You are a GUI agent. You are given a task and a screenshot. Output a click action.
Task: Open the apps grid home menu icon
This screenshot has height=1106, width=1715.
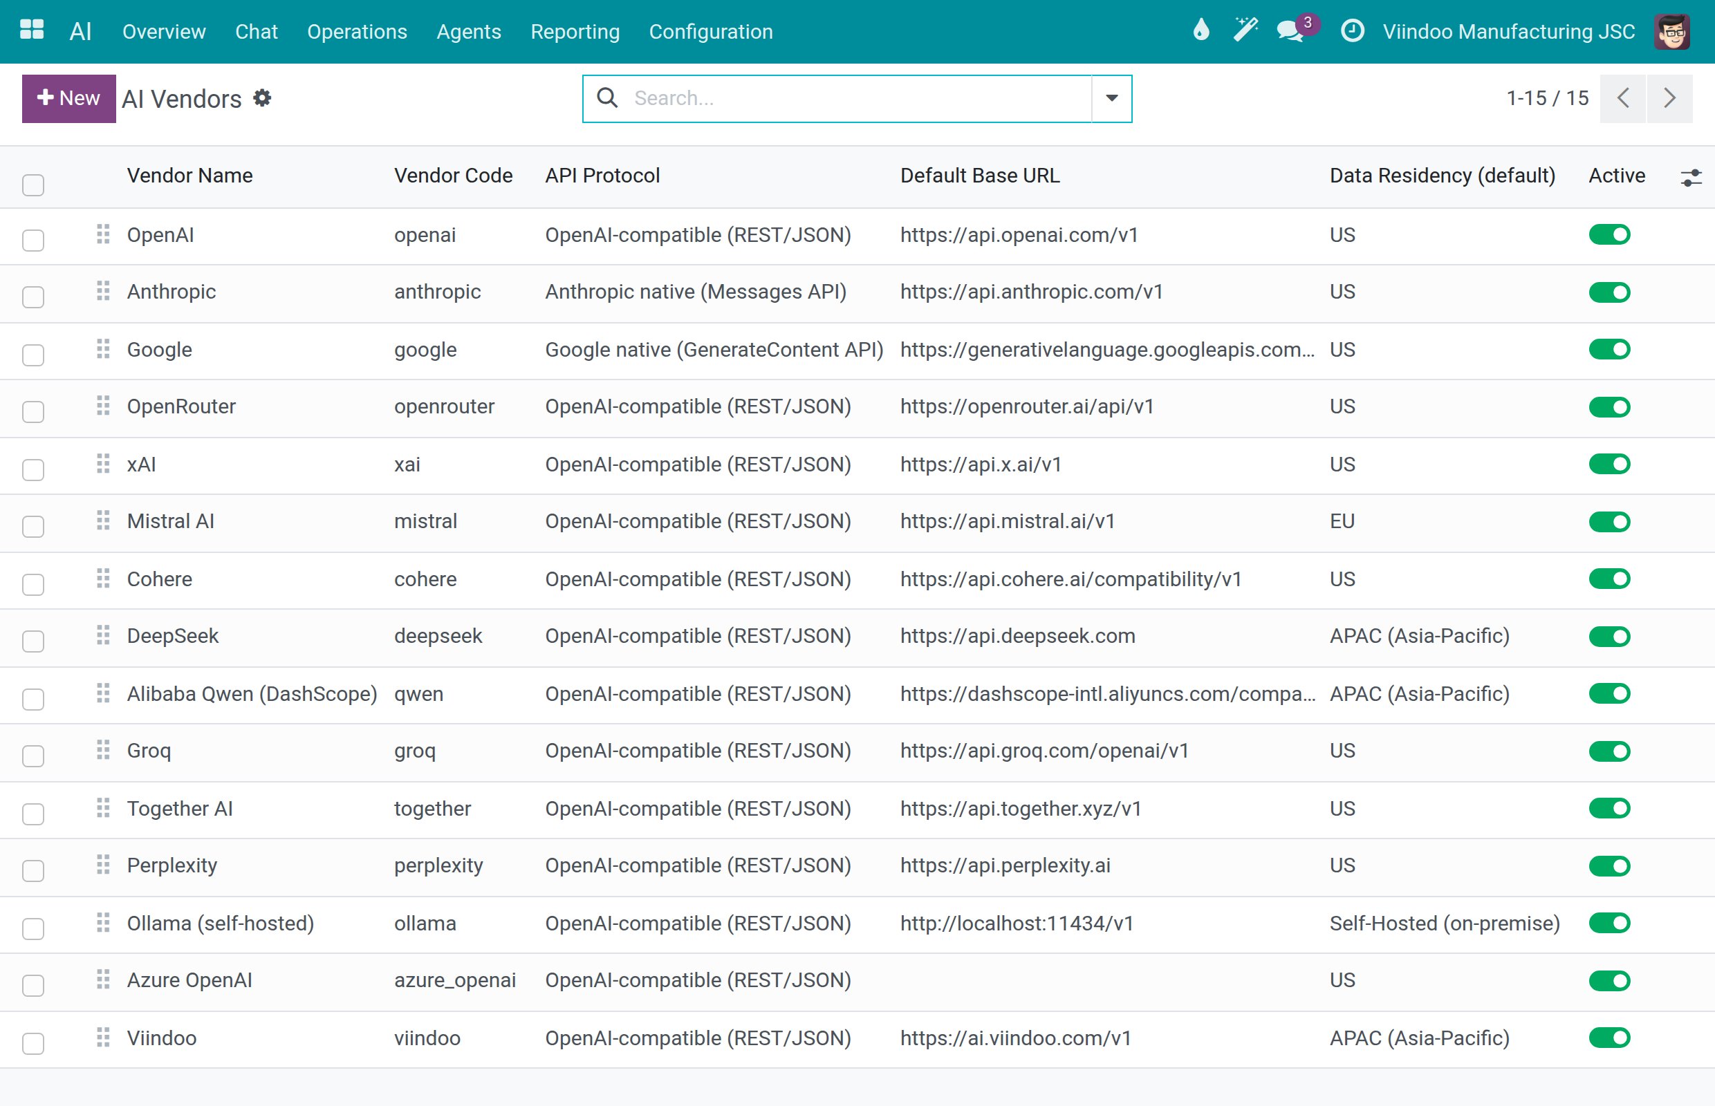(32, 30)
